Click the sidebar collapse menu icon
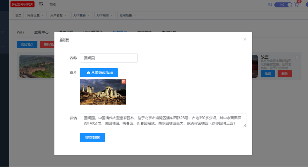 41,5
